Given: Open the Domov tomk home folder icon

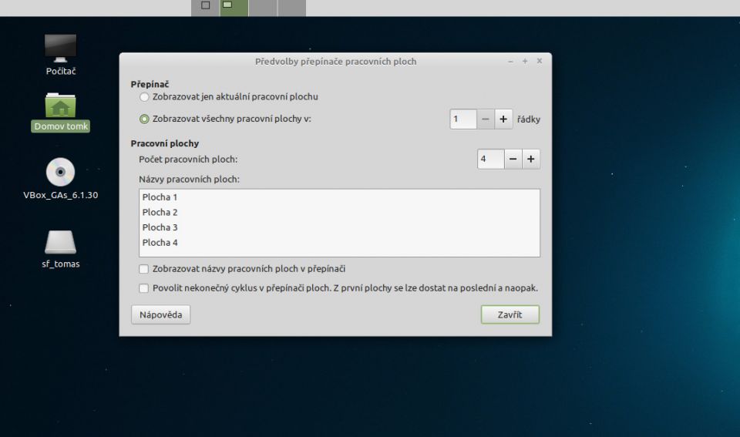Looking at the screenshot, I should pyautogui.click(x=60, y=105).
